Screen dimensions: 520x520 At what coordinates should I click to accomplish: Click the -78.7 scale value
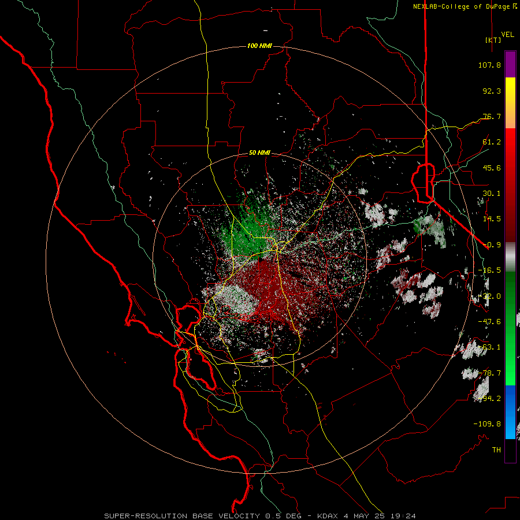tap(489, 373)
